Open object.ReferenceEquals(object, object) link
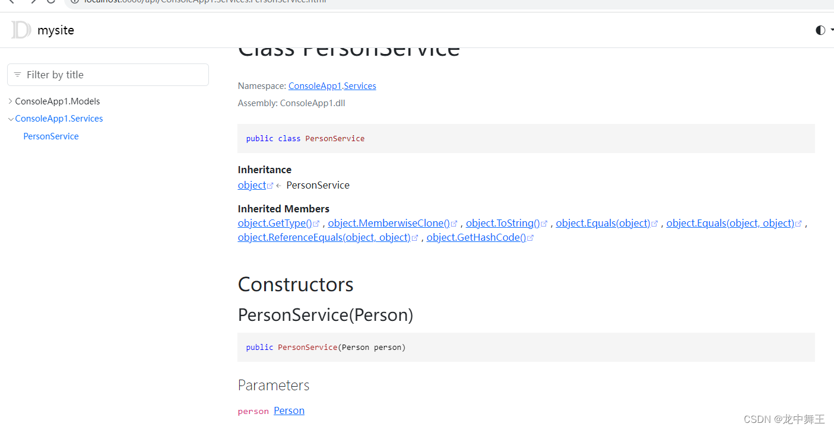Image resolution: width=834 pixels, height=430 pixels. coord(324,237)
